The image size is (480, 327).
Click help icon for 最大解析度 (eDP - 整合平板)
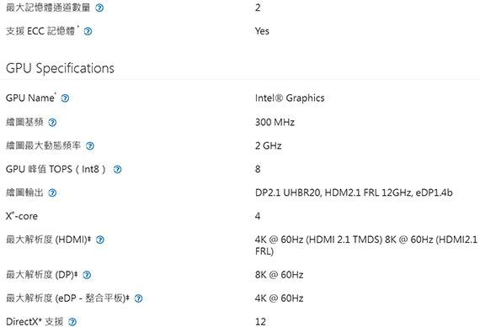pyautogui.click(x=138, y=298)
